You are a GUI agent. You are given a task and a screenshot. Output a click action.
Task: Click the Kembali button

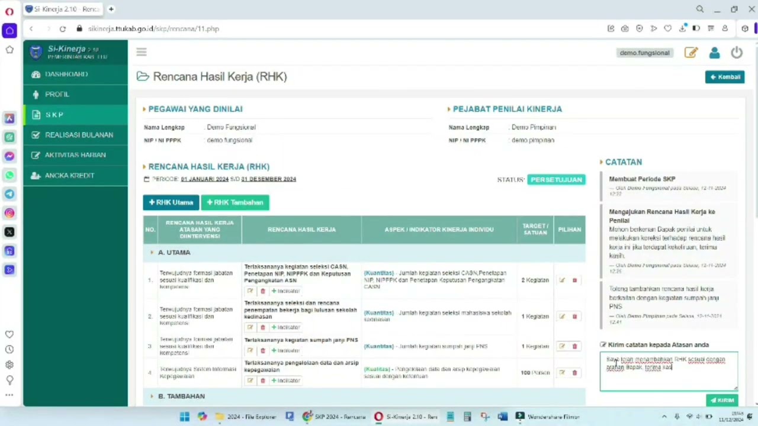(725, 77)
